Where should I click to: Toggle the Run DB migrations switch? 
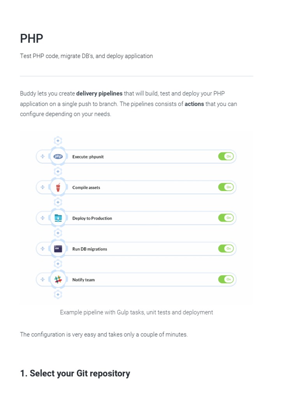point(226,249)
